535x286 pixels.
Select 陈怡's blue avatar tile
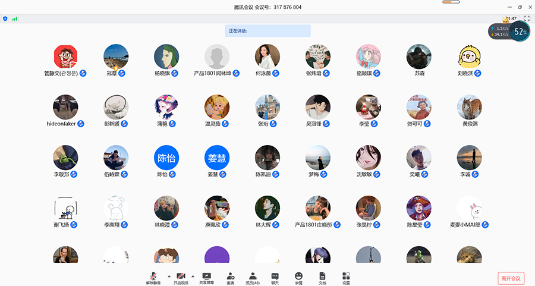pos(166,158)
